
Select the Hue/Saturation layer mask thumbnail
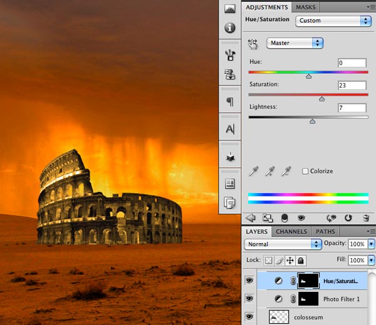click(308, 281)
